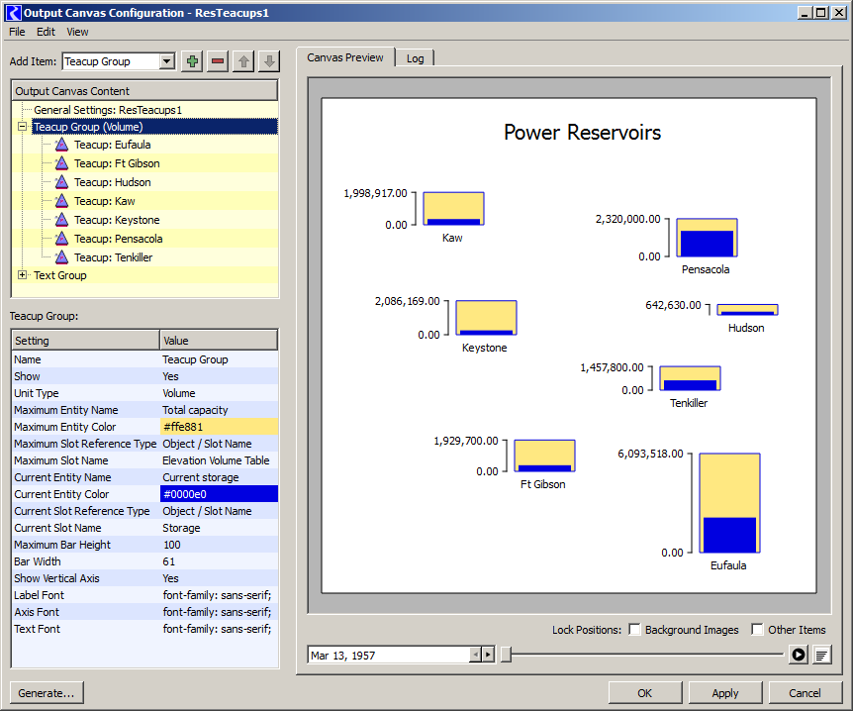
Task: Click the Hudson teacup triangle icon
Action: coord(62,182)
